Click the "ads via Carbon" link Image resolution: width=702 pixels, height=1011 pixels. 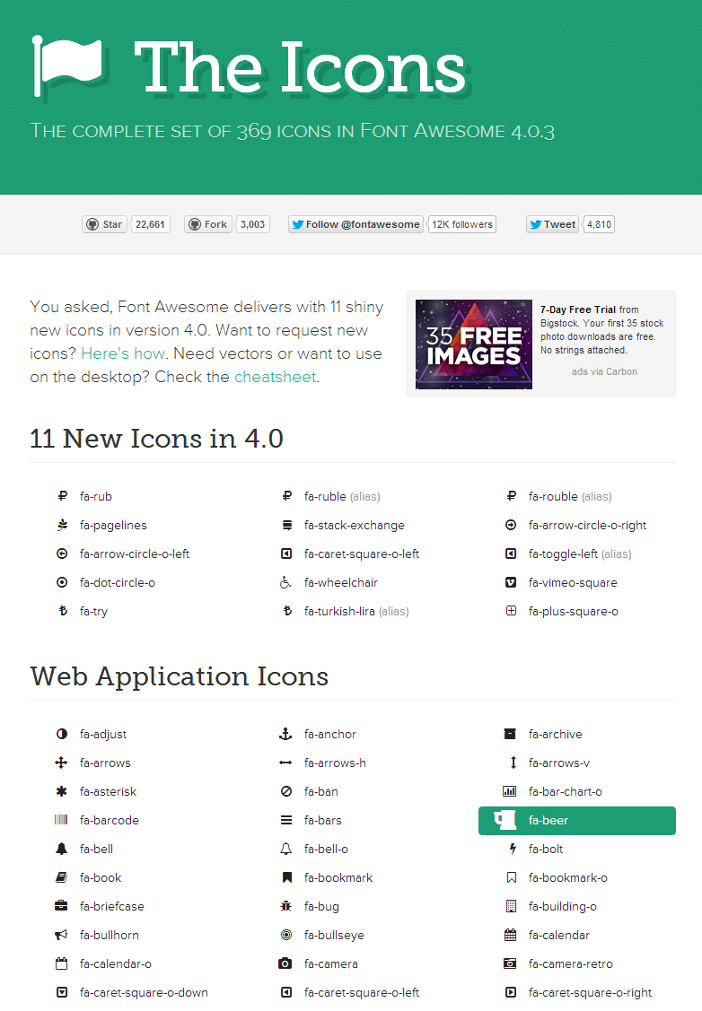pyautogui.click(x=604, y=371)
